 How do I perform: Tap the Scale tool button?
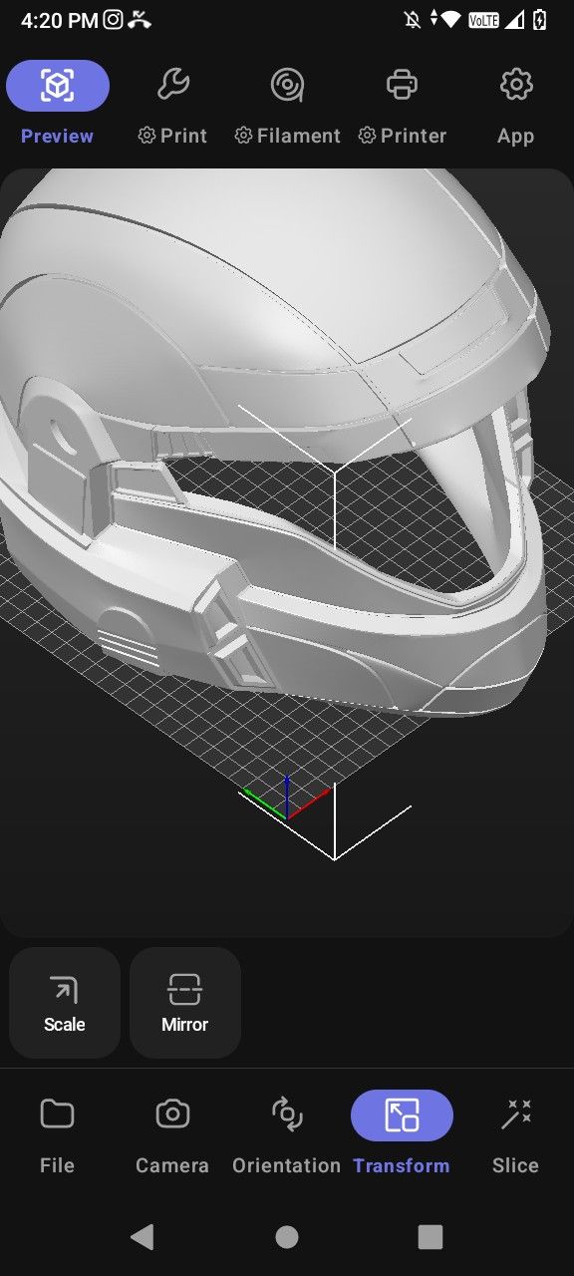tap(65, 1003)
